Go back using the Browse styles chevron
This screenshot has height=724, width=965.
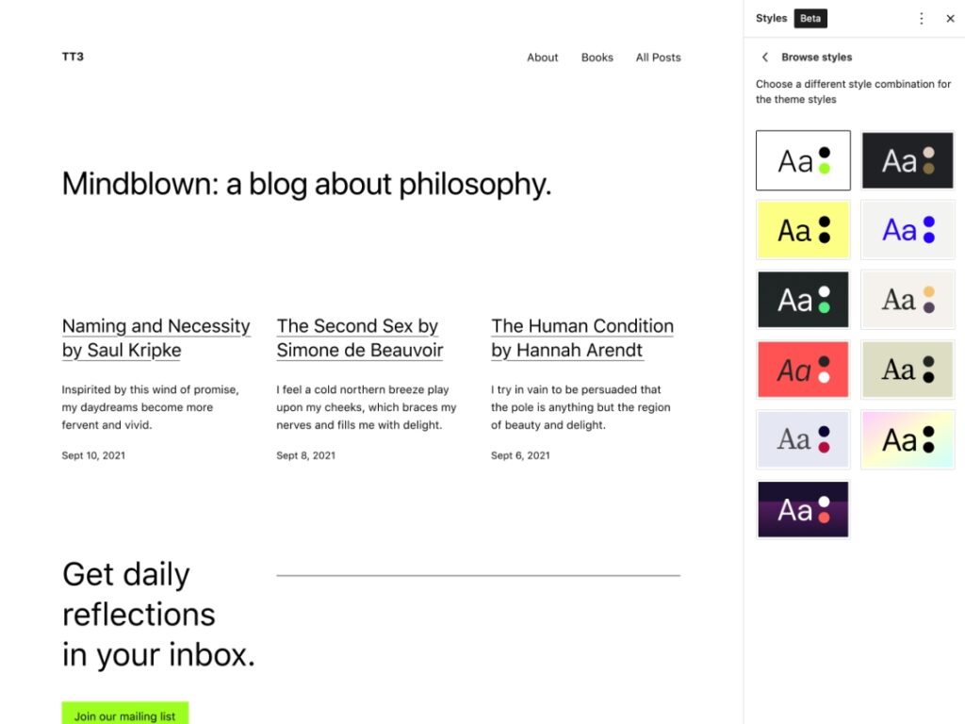point(764,57)
